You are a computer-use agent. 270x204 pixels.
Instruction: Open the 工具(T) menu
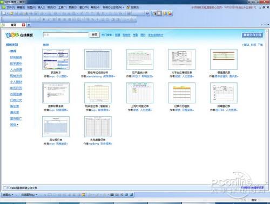click(x=62, y=8)
